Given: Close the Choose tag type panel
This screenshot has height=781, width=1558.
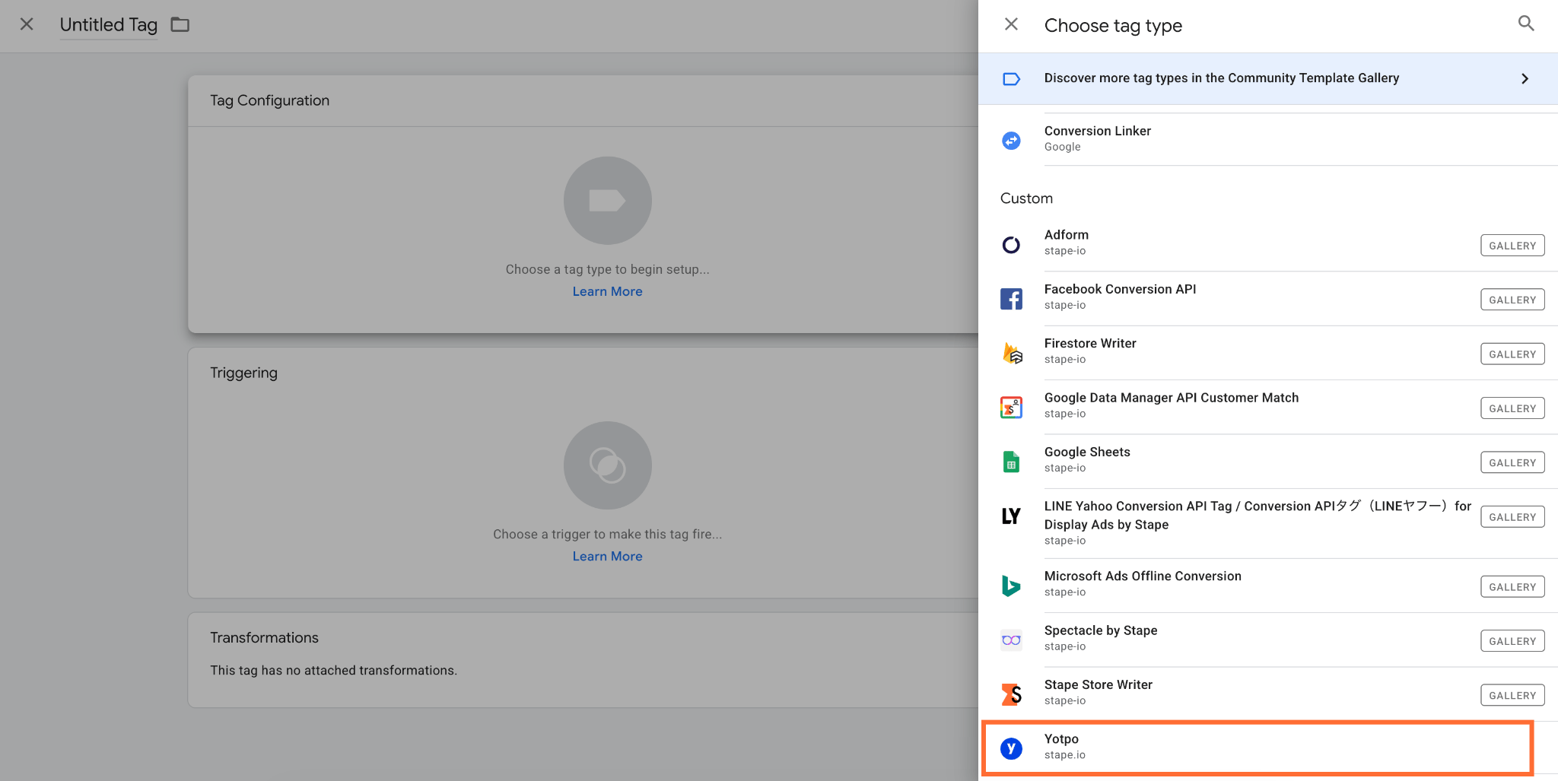Looking at the screenshot, I should [1011, 24].
